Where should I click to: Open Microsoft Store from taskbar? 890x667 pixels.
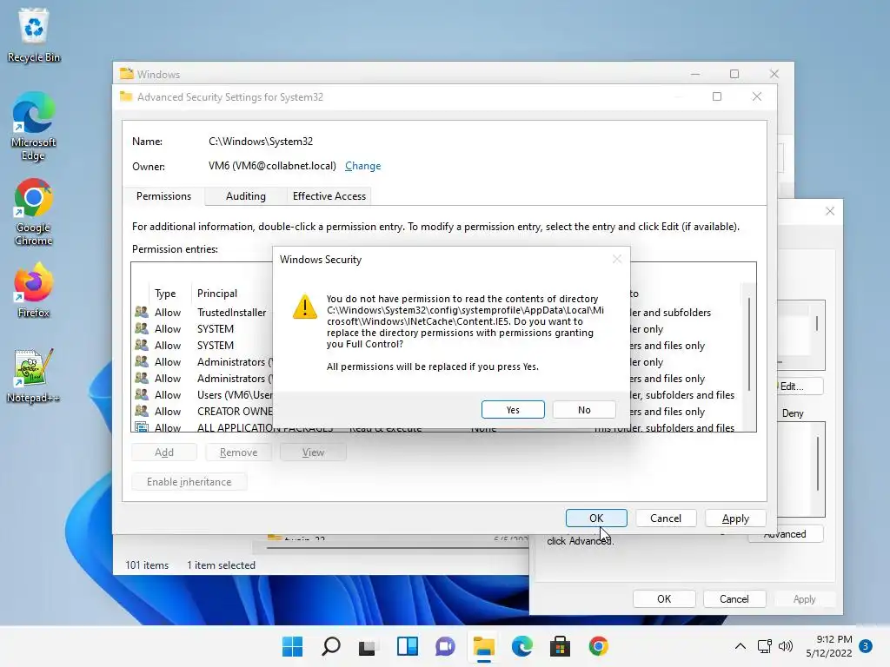pyautogui.click(x=561, y=646)
